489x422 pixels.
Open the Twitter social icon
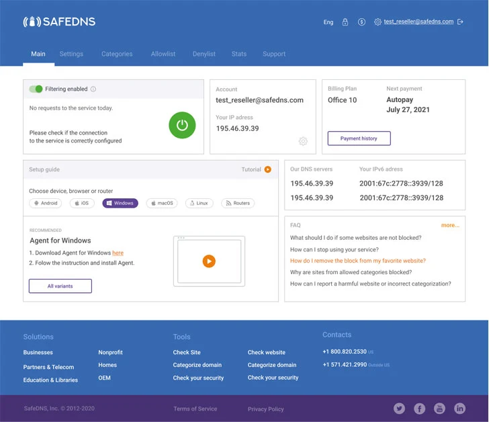(399, 409)
